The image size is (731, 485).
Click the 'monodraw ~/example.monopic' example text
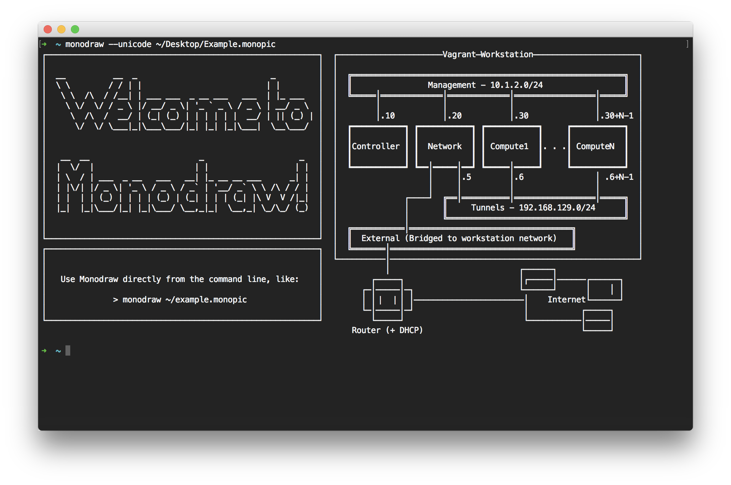click(184, 300)
